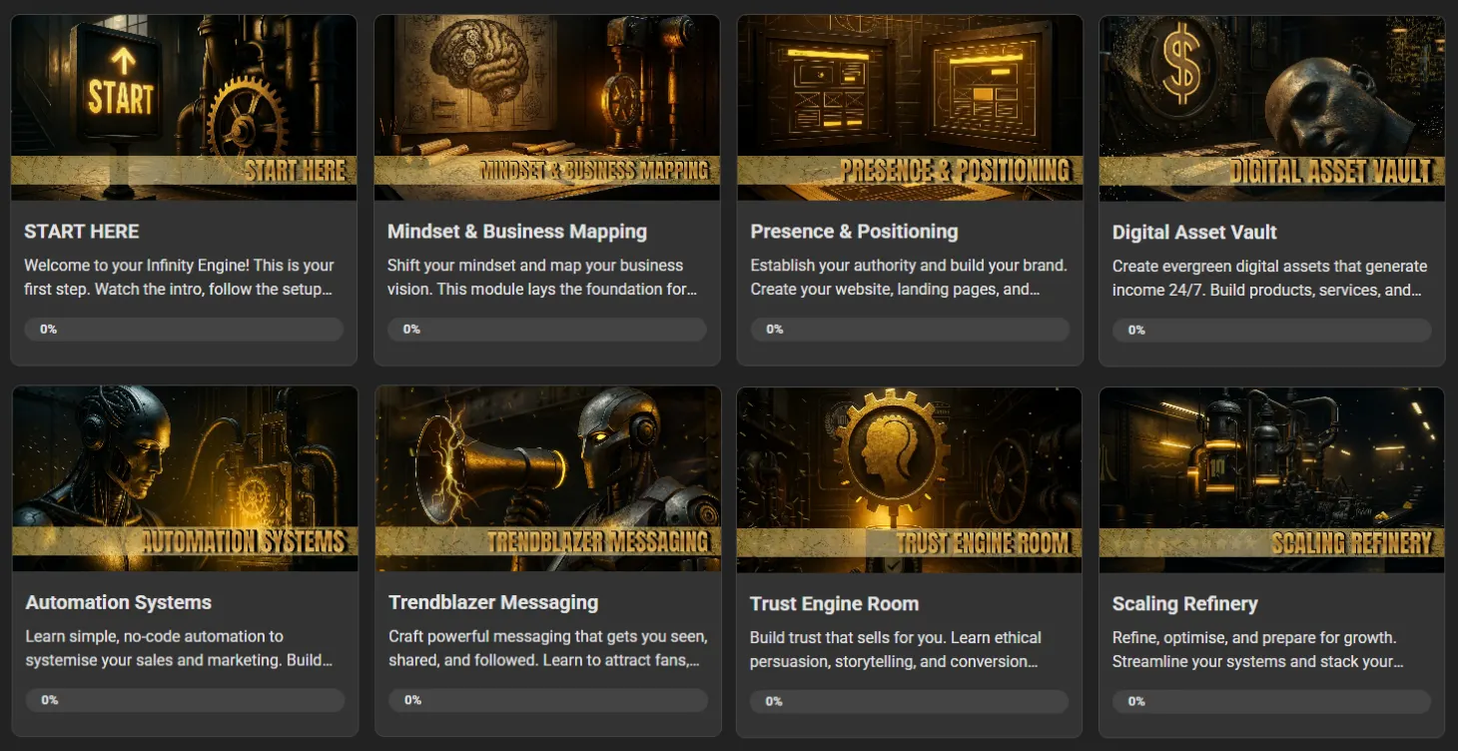The image size is (1458, 751).
Task: Click the Presence & Positioning heading
Action: click(x=854, y=232)
